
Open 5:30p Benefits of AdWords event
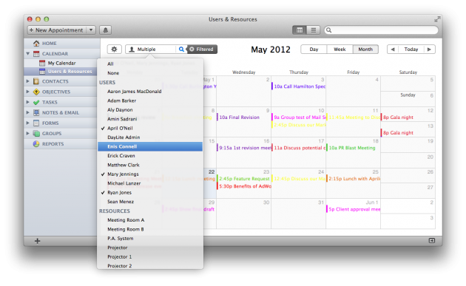[x=244, y=186]
